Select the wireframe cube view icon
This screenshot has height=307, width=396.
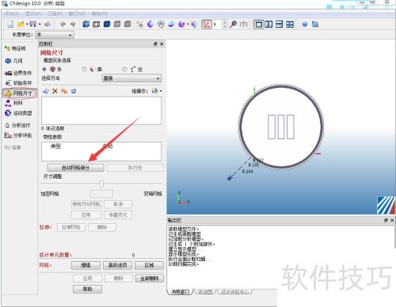96,25
